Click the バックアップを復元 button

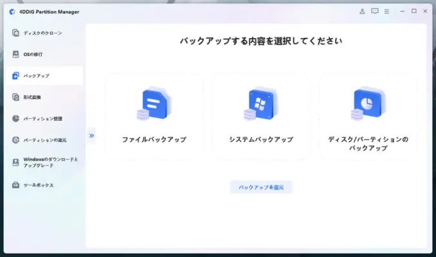pyautogui.click(x=261, y=187)
